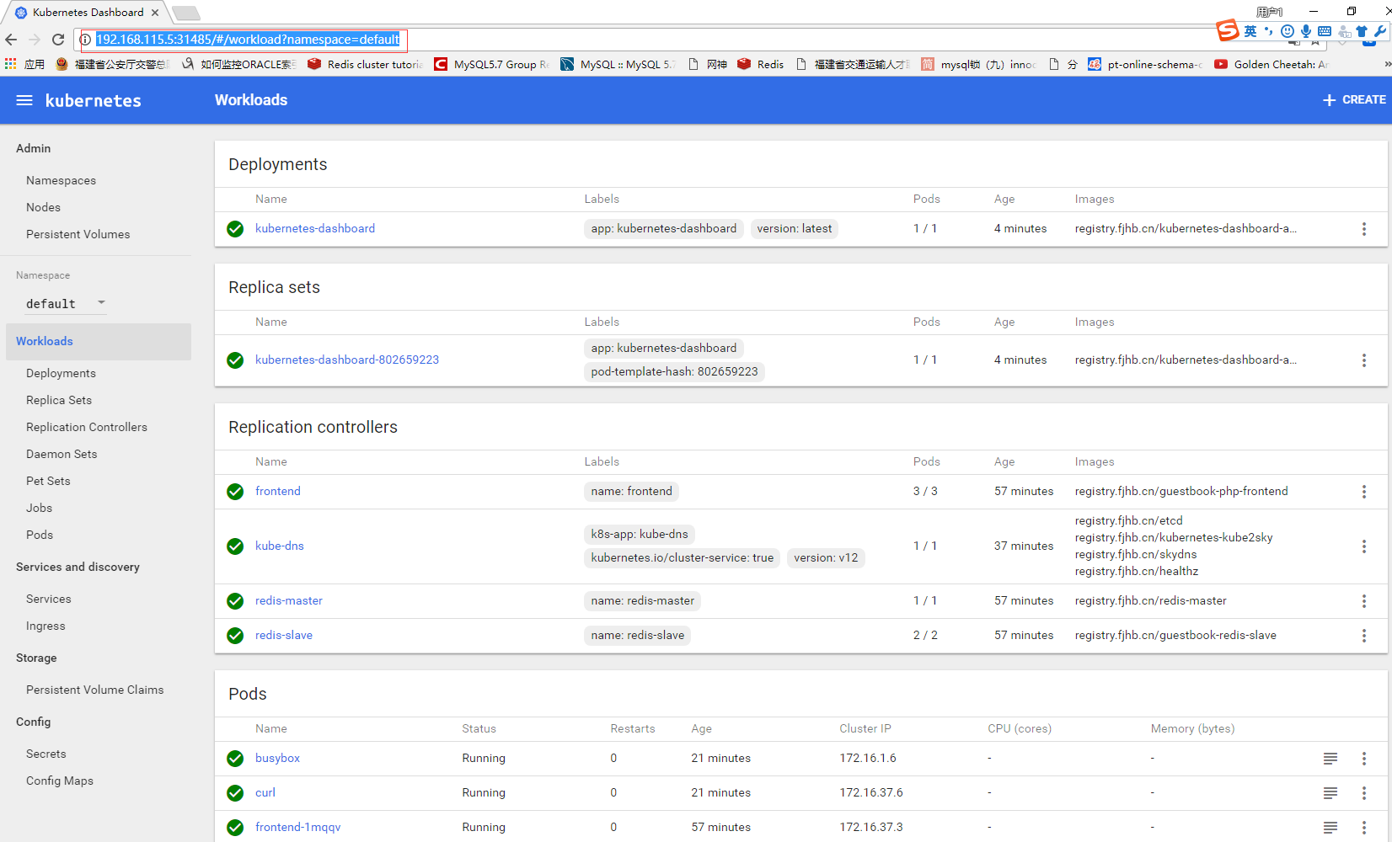The height and width of the screenshot is (842, 1392).
Task: Select Workloads in sidebar
Action: pyautogui.click(x=99, y=342)
